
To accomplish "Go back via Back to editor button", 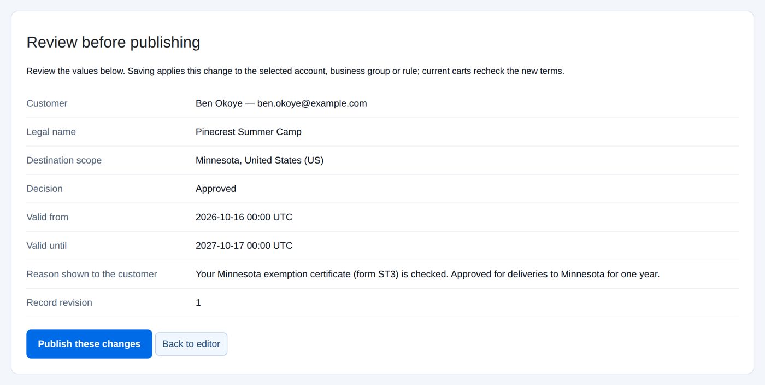I will pos(191,344).
